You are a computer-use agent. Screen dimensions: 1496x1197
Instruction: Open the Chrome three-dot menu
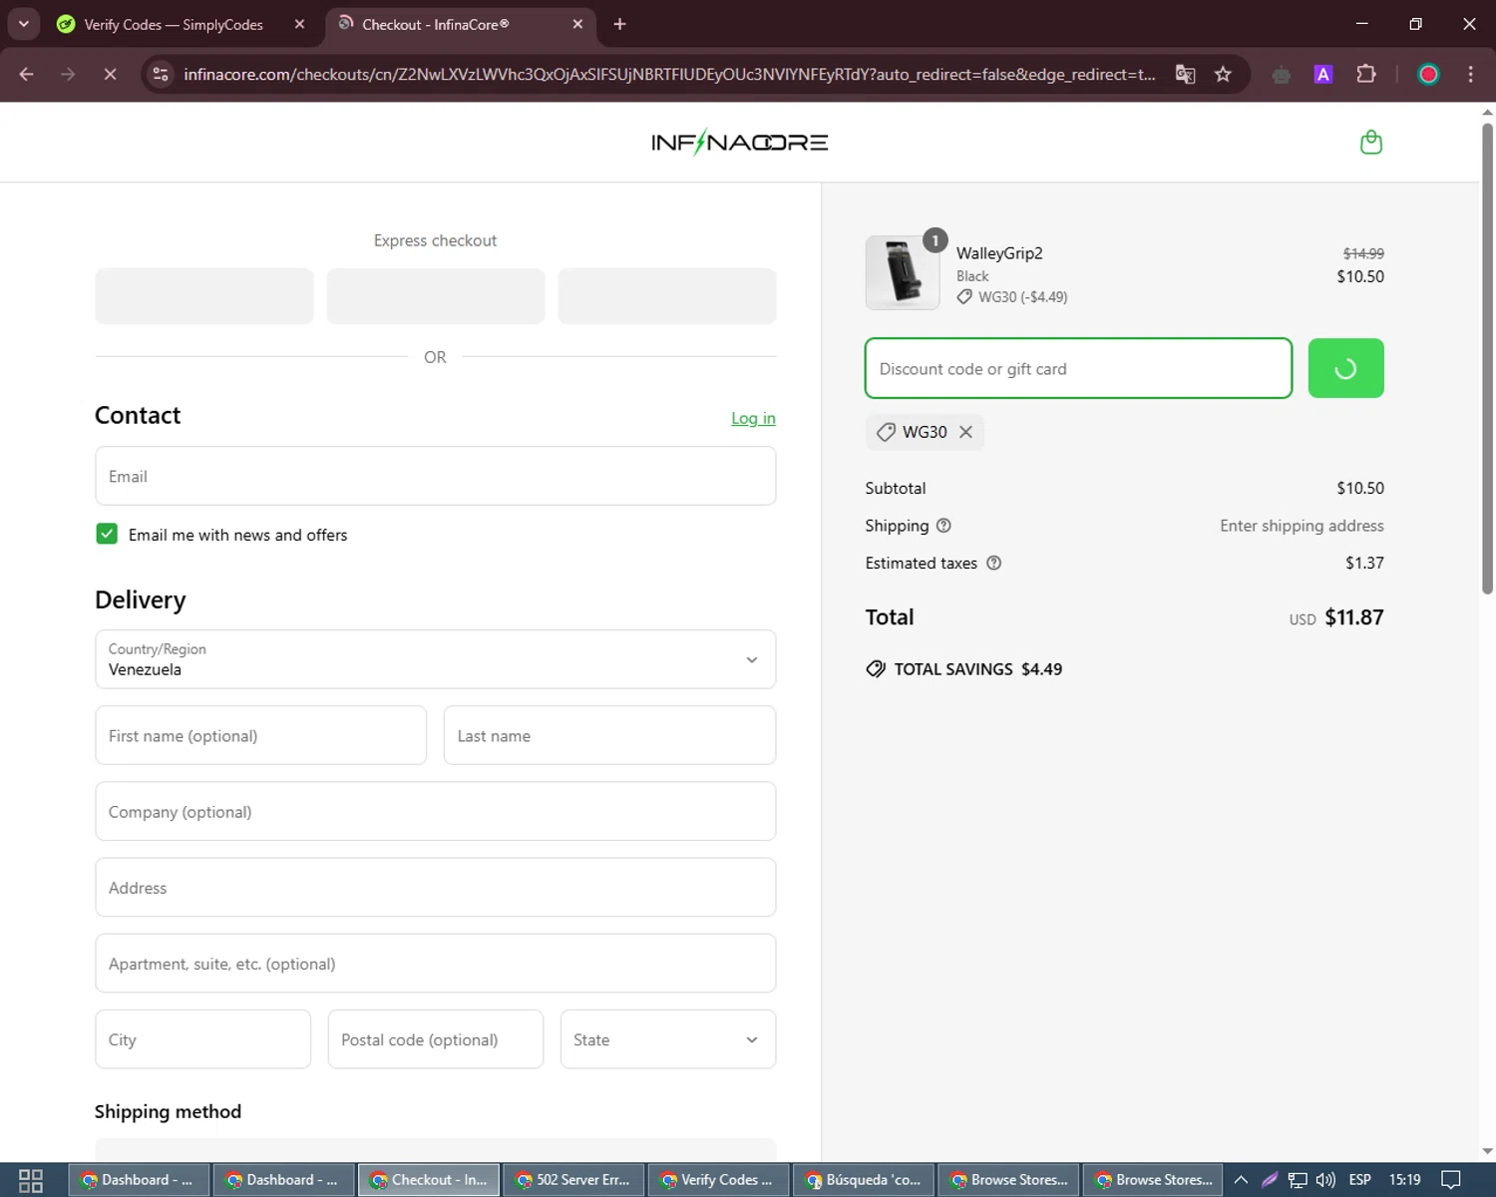click(1470, 75)
